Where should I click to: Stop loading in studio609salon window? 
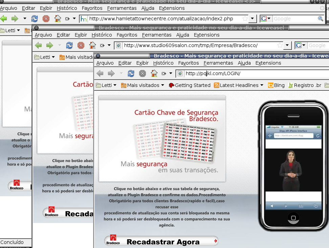click(81, 45)
